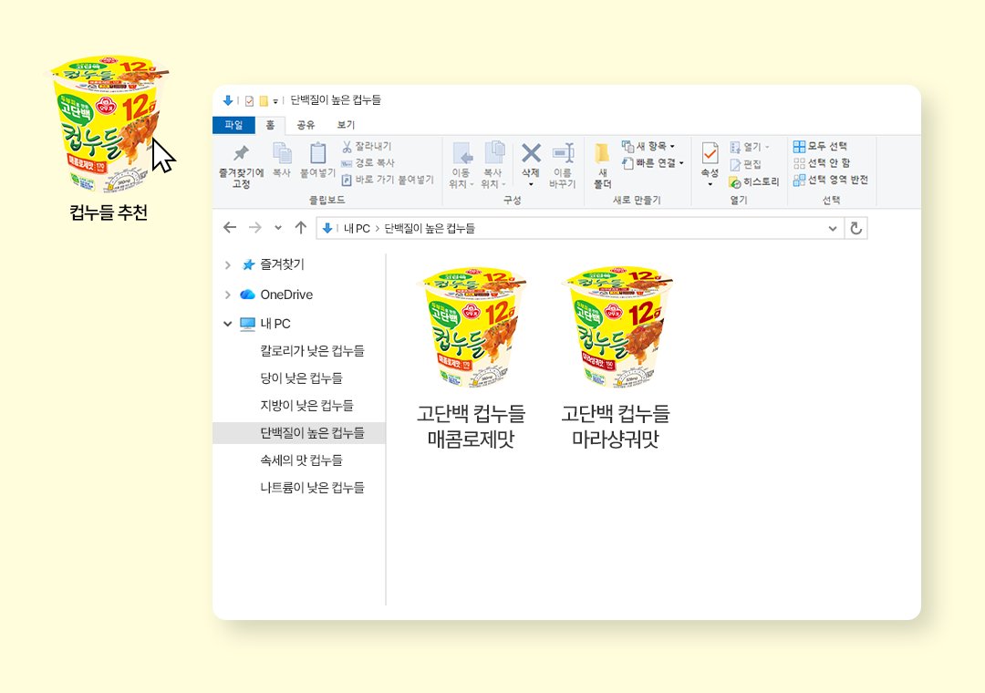
Task: Choose 바로 가기 붙여넣기 paste shortcut
Action: pos(388,179)
